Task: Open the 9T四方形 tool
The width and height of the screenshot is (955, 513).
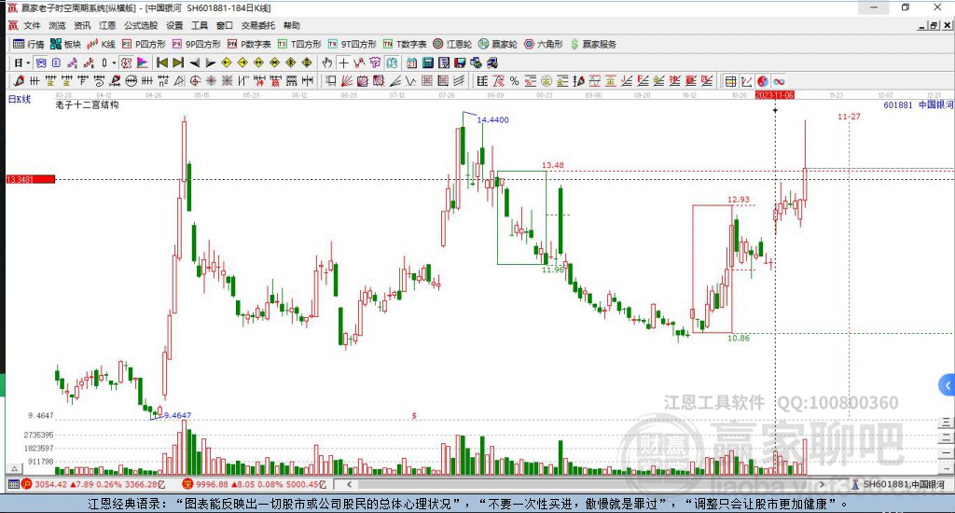Action: [352, 44]
